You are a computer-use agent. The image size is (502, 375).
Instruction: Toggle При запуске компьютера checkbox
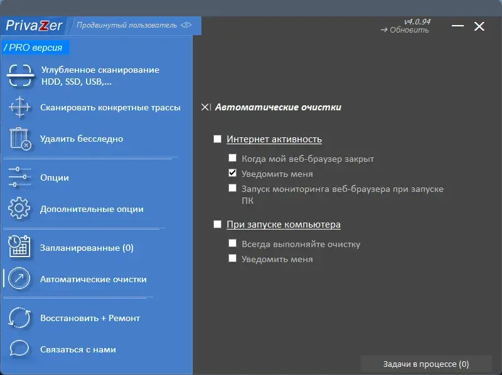(218, 224)
